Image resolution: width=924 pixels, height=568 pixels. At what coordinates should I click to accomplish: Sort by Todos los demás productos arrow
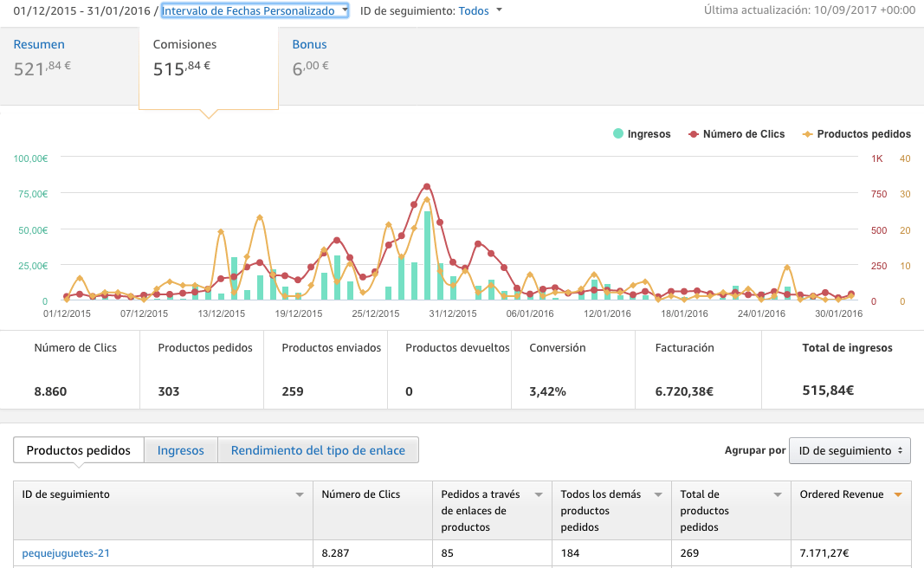[x=658, y=495]
